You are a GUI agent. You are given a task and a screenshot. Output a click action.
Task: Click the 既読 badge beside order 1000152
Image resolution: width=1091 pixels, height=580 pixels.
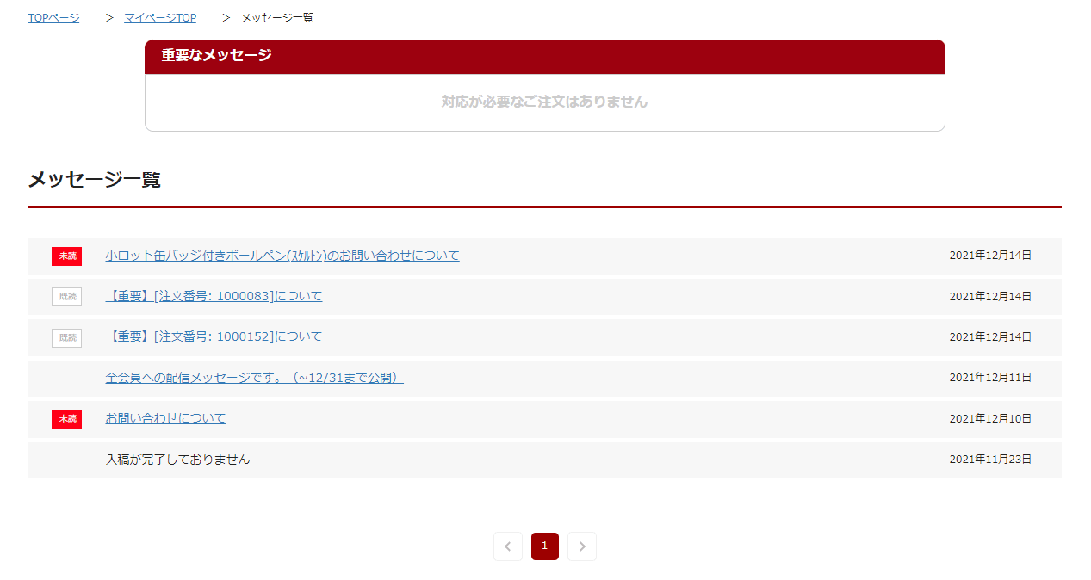67,337
